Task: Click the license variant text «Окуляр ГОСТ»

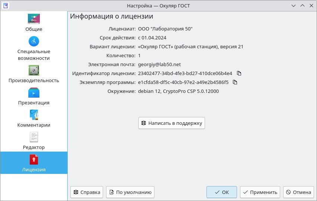Action: pos(156,46)
